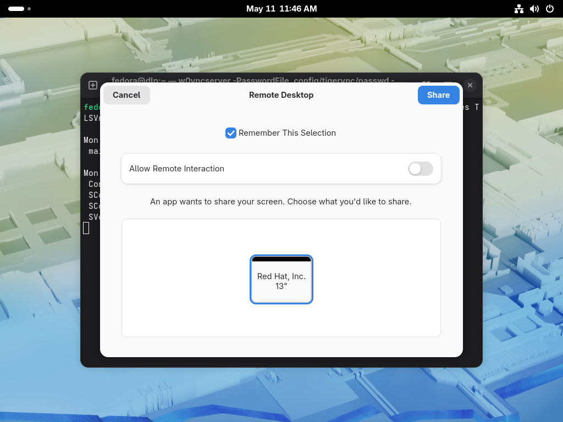The image size is (563, 422).
Task: Open new tab icon in terminal window
Action: 93,85
